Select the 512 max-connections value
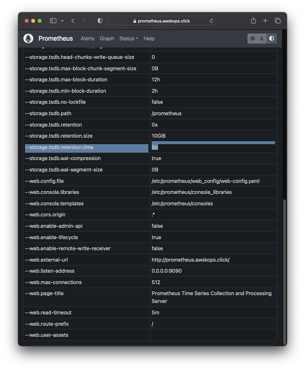This screenshot has height=370, width=305. (x=156, y=282)
